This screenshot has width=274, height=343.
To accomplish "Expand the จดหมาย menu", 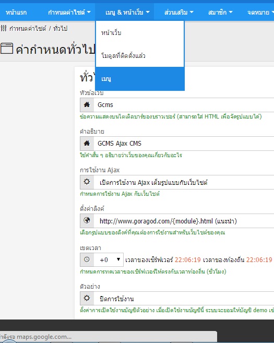I will coord(260,12).
